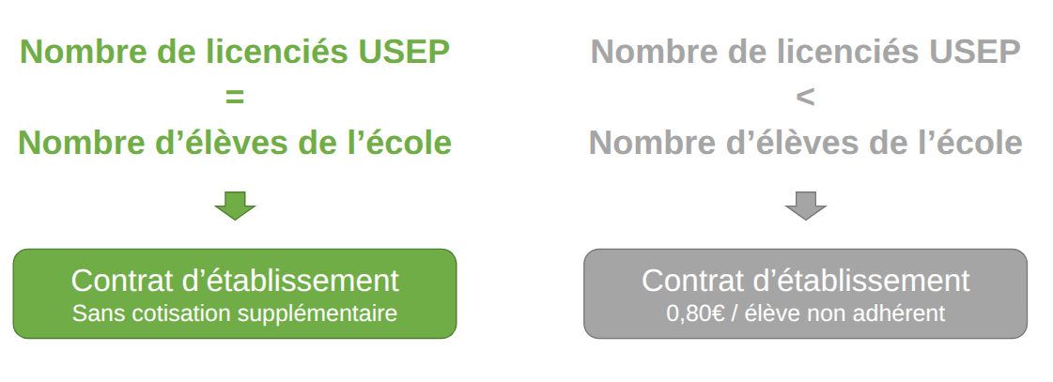Image resolution: width=1053 pixels, height=382 pixels.
Task: Click gray text "Nombre d'élèves de l'école"
Action: coord(805,143)
